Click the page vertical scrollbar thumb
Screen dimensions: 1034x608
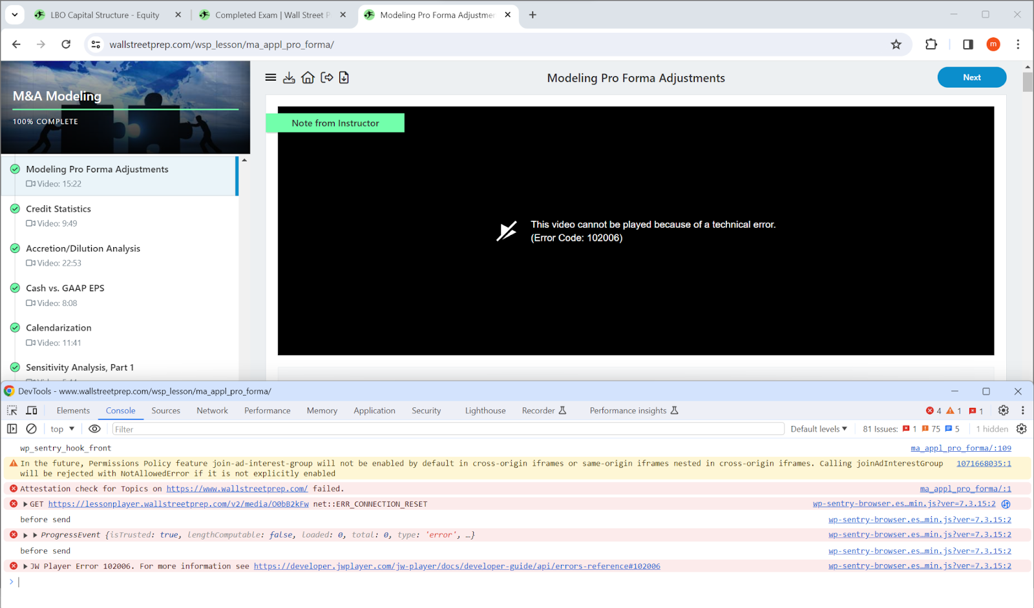[1028, 82]
